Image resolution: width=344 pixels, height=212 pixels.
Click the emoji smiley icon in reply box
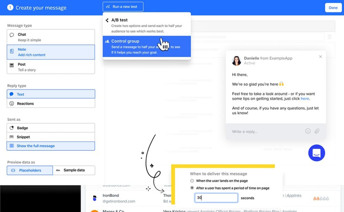point(308,131)
